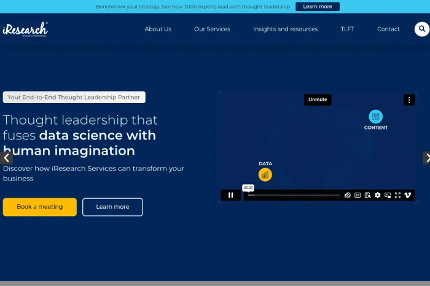This screenshot has width=430, height=286.
Task: Click the hero headline 'Thought leadership that'
Action: (x=80, y=120)
